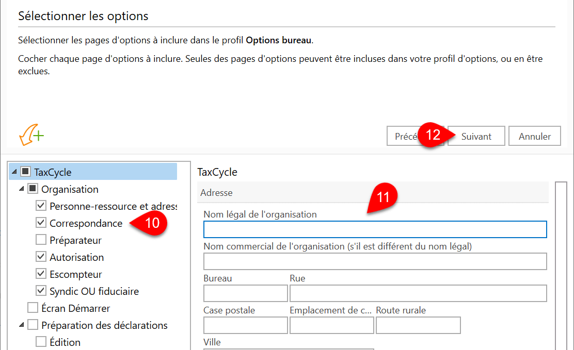Click the Route rurale input field
574x350 pixels.
click(418, 325)
